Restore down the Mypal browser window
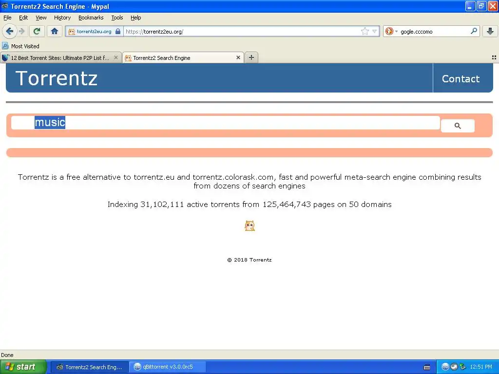This screenshot has width=499, height=374. (481, 6)
